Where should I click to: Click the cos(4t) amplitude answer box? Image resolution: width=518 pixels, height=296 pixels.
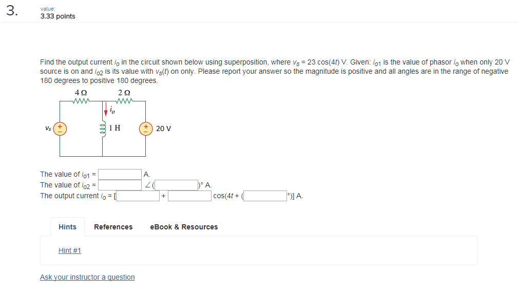tap(189, 196)
